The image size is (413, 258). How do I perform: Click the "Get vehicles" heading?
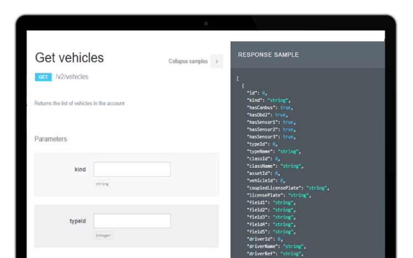click(x=69, y=58)
